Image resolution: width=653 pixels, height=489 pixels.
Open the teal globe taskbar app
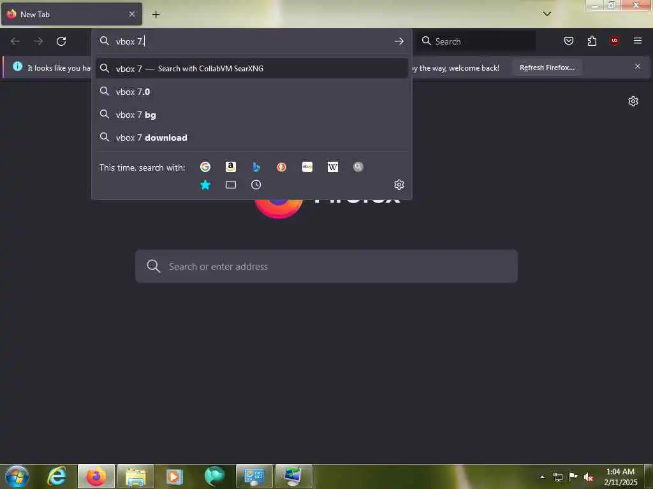coord(215,476)
